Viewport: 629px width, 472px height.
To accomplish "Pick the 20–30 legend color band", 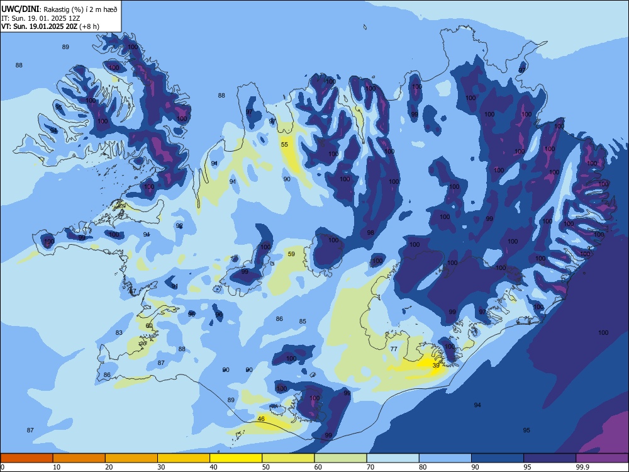I will click(131, 458).
